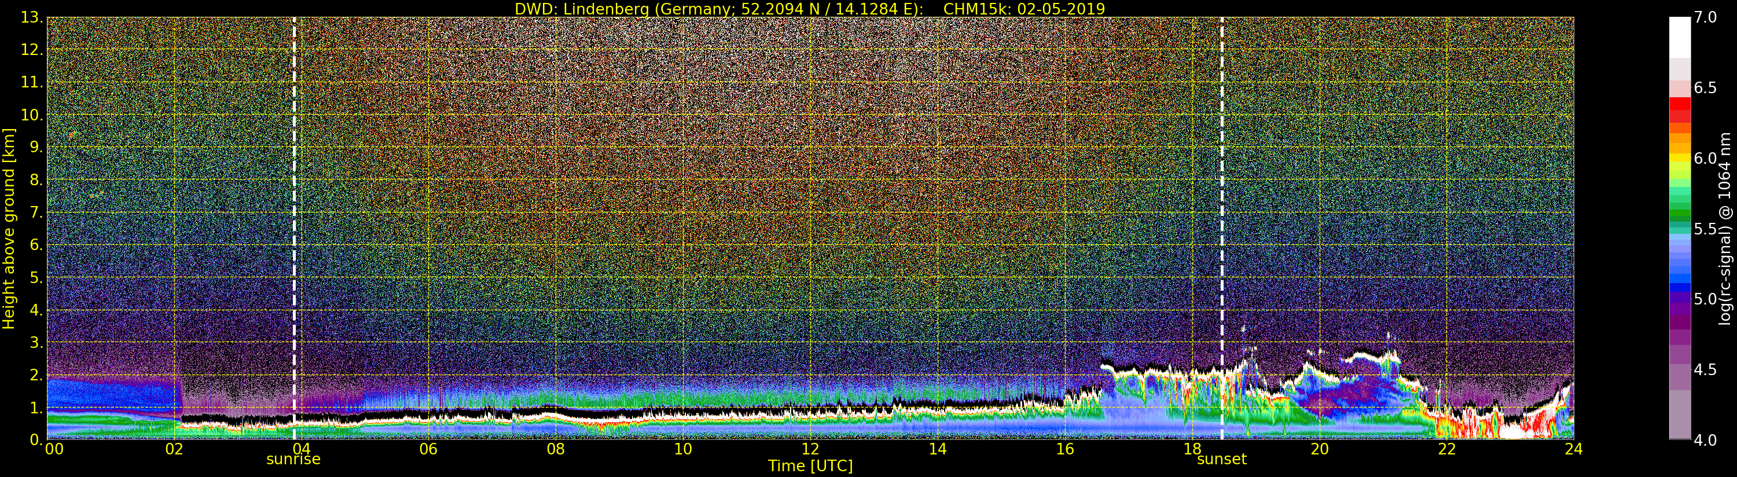Viewport: 1737px width, 477px height.
Task: Click the time tick label "00"
Action: pyautogui.click(x=54, y=449)
